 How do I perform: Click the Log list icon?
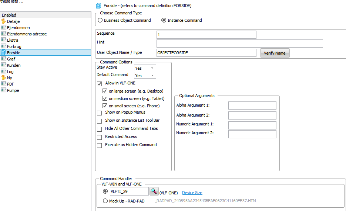tap(4, 71)
